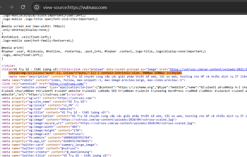Screen dimensions: 247x157
Task: Click the meta robots line
Action: click(x=93, y=80)
